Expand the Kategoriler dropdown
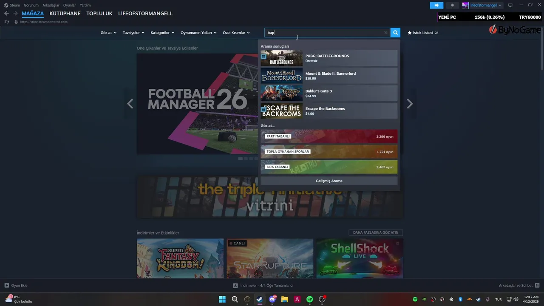The height and width of the screenshot is (306, 544). click(162, 33)
